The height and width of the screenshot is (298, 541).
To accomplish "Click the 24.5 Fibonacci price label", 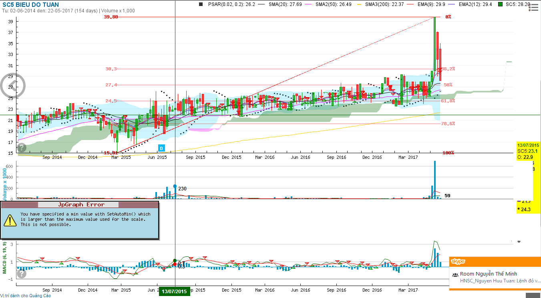I will point(111,101).
